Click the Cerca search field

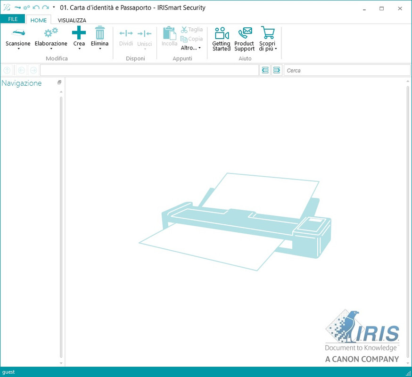coord(347,70)
